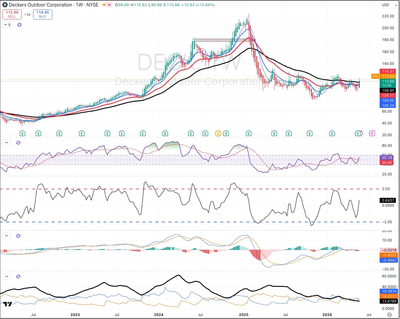Open the July 2025 earnings marker
400x319 pixels.
point(289,134)
